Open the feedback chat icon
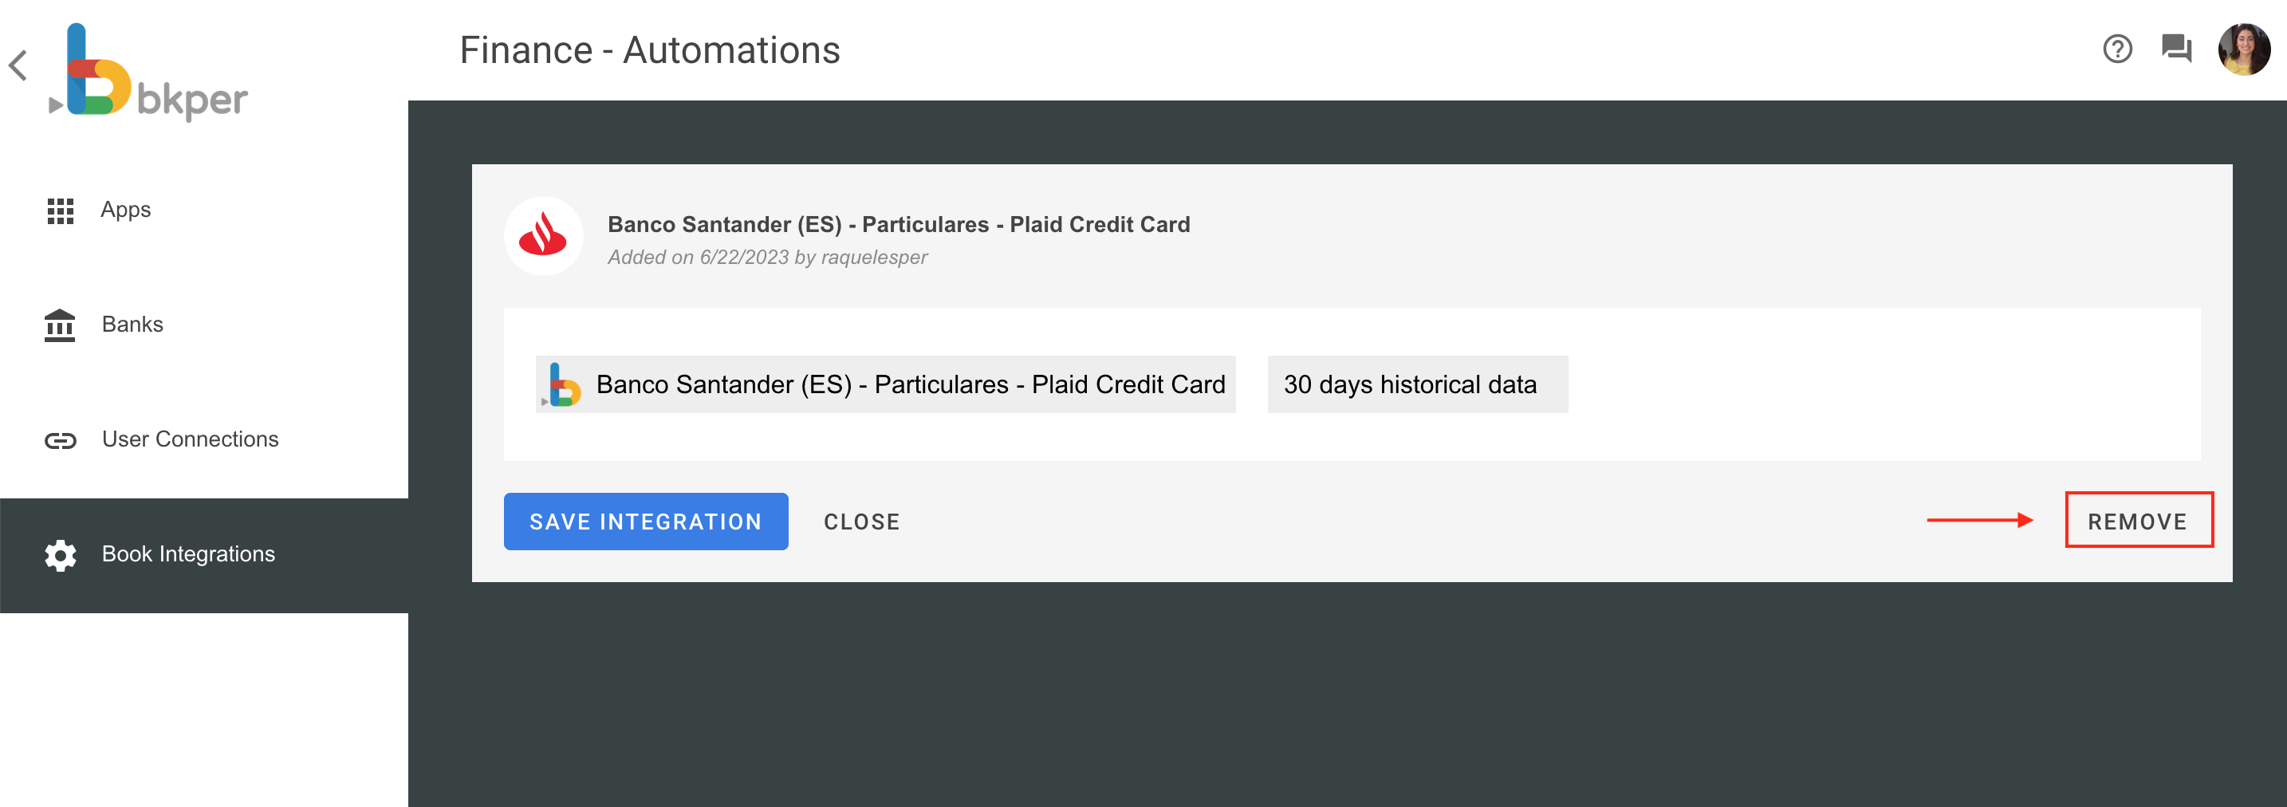Image resolution: width=2287 pixels, height=807 pixels. (x=2176, y=49)
